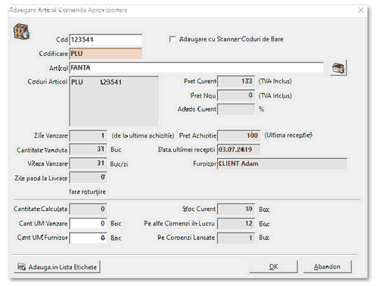
Task: Click the '(Ultima receptie)' note
Action: click(288, 135)
